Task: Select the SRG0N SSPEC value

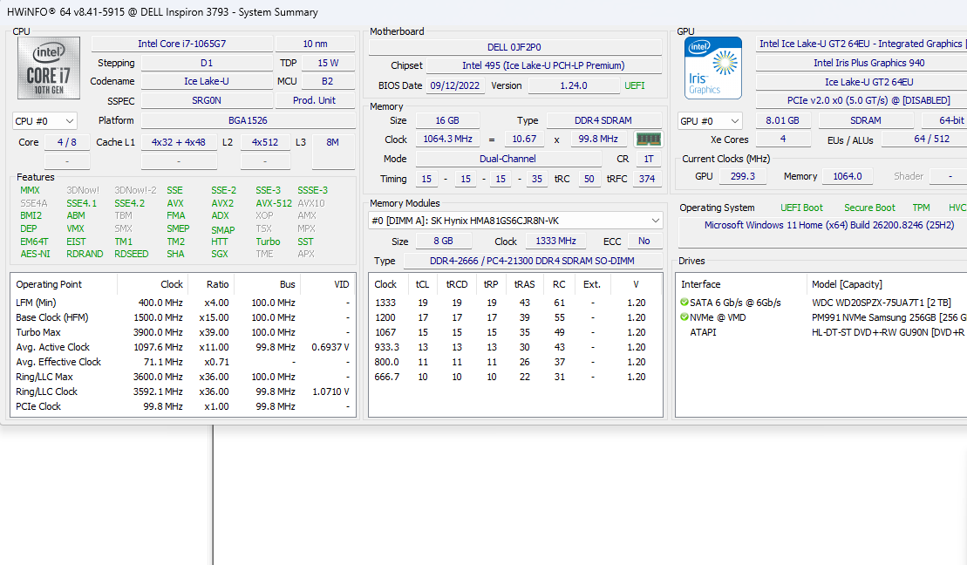Action: coord(207,100)
